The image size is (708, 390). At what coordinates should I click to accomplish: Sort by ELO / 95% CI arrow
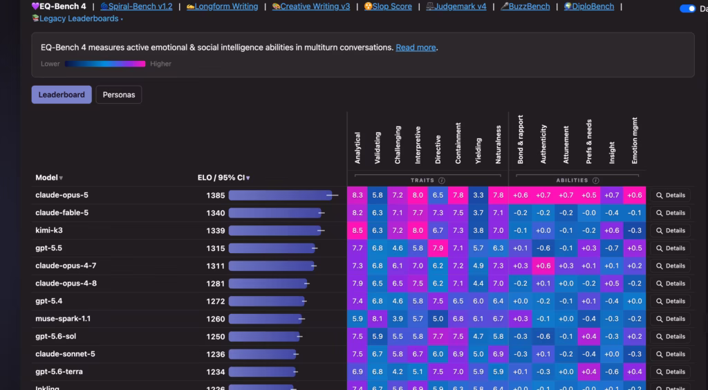pyautogui.click(x=248, y=178)
